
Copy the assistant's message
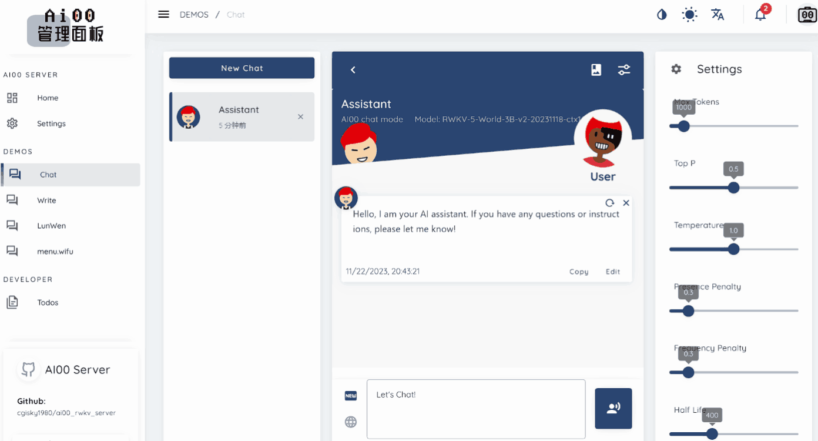tap(578, 271)
